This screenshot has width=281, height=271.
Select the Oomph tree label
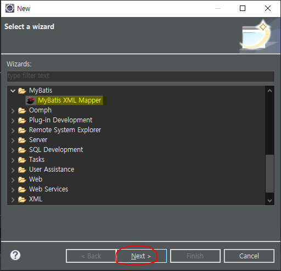[40, 110]
